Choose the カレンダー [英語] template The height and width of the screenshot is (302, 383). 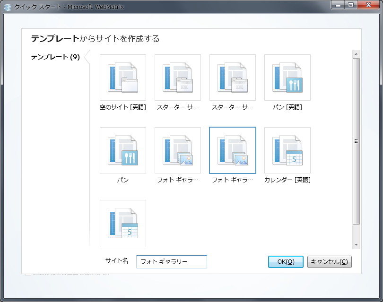tap(287, 150)
